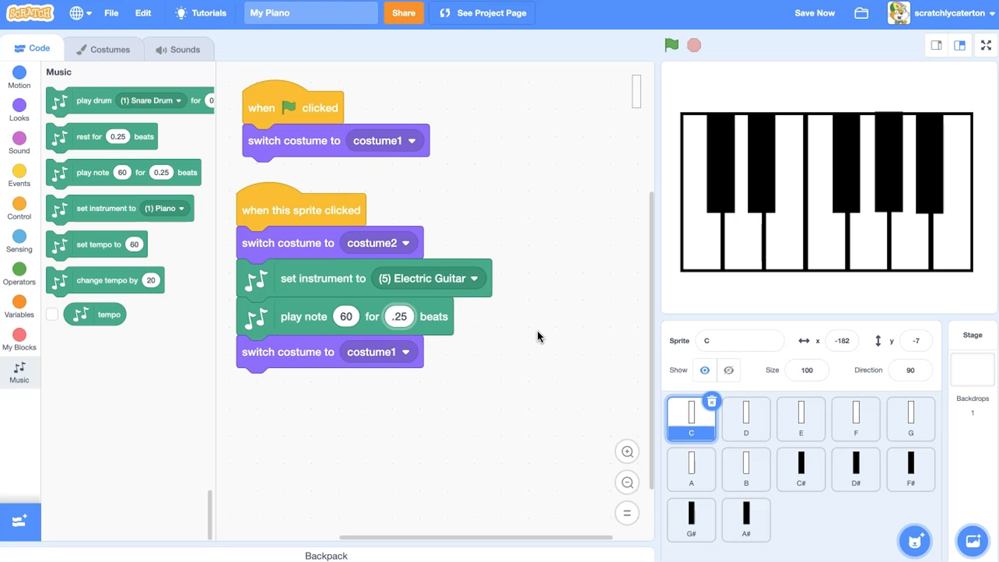
Task: Open the Control block category
Action: [19, 209]
